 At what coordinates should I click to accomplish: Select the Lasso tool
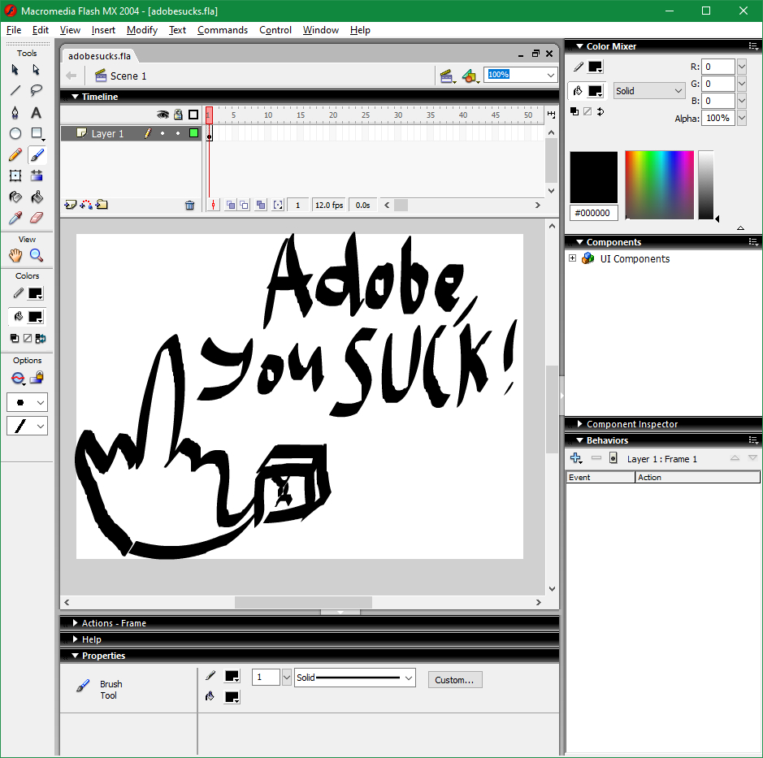point(37,91)
